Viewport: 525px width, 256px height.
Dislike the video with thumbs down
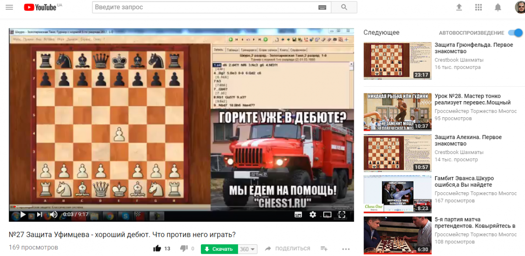[x=184, y=249]
